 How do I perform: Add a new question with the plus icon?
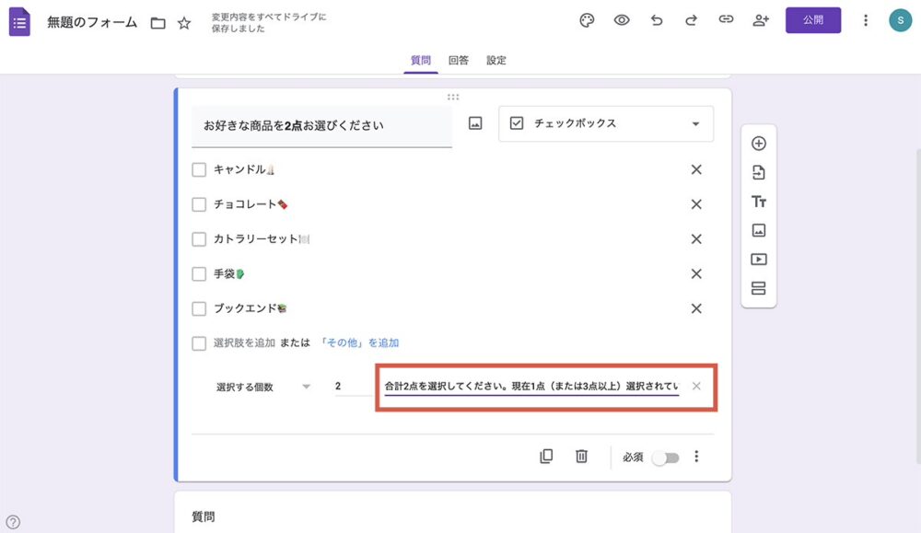[x=757, y=143]
